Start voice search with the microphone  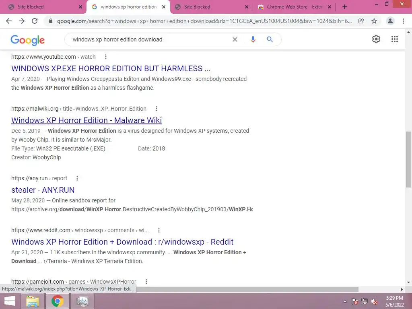click(253, 39)
